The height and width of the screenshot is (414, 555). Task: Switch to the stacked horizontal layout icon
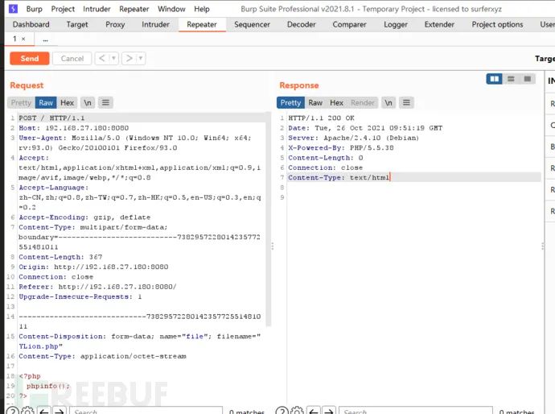click(511, 79)
